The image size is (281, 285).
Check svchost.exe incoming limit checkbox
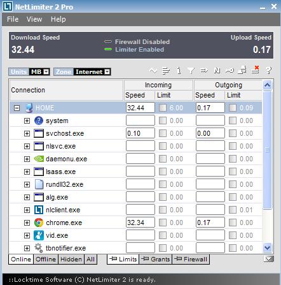[x=163, y=133]
